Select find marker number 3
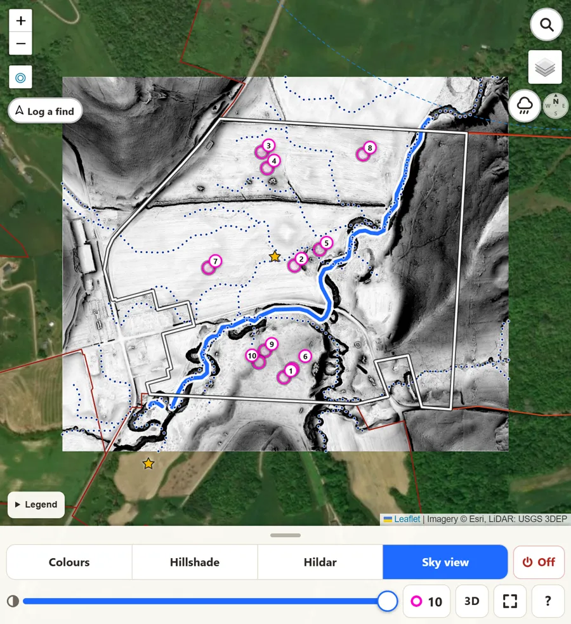 (268, 146)
